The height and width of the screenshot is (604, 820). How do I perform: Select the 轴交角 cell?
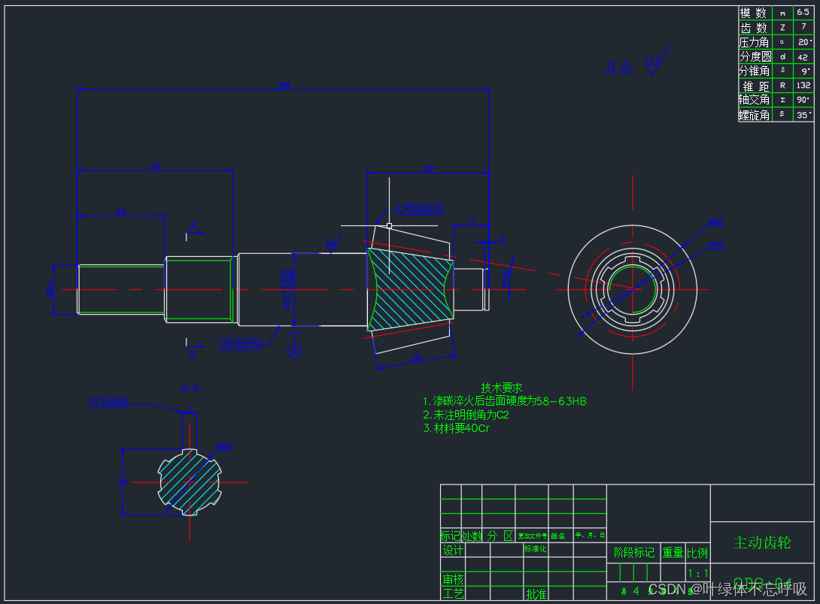point(755,100)
